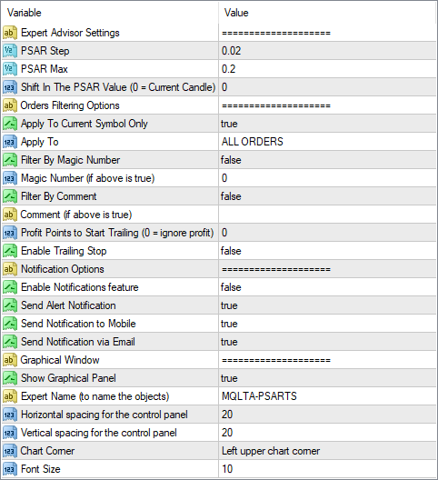Click the string icon beside Notification Options

(10, 269)
